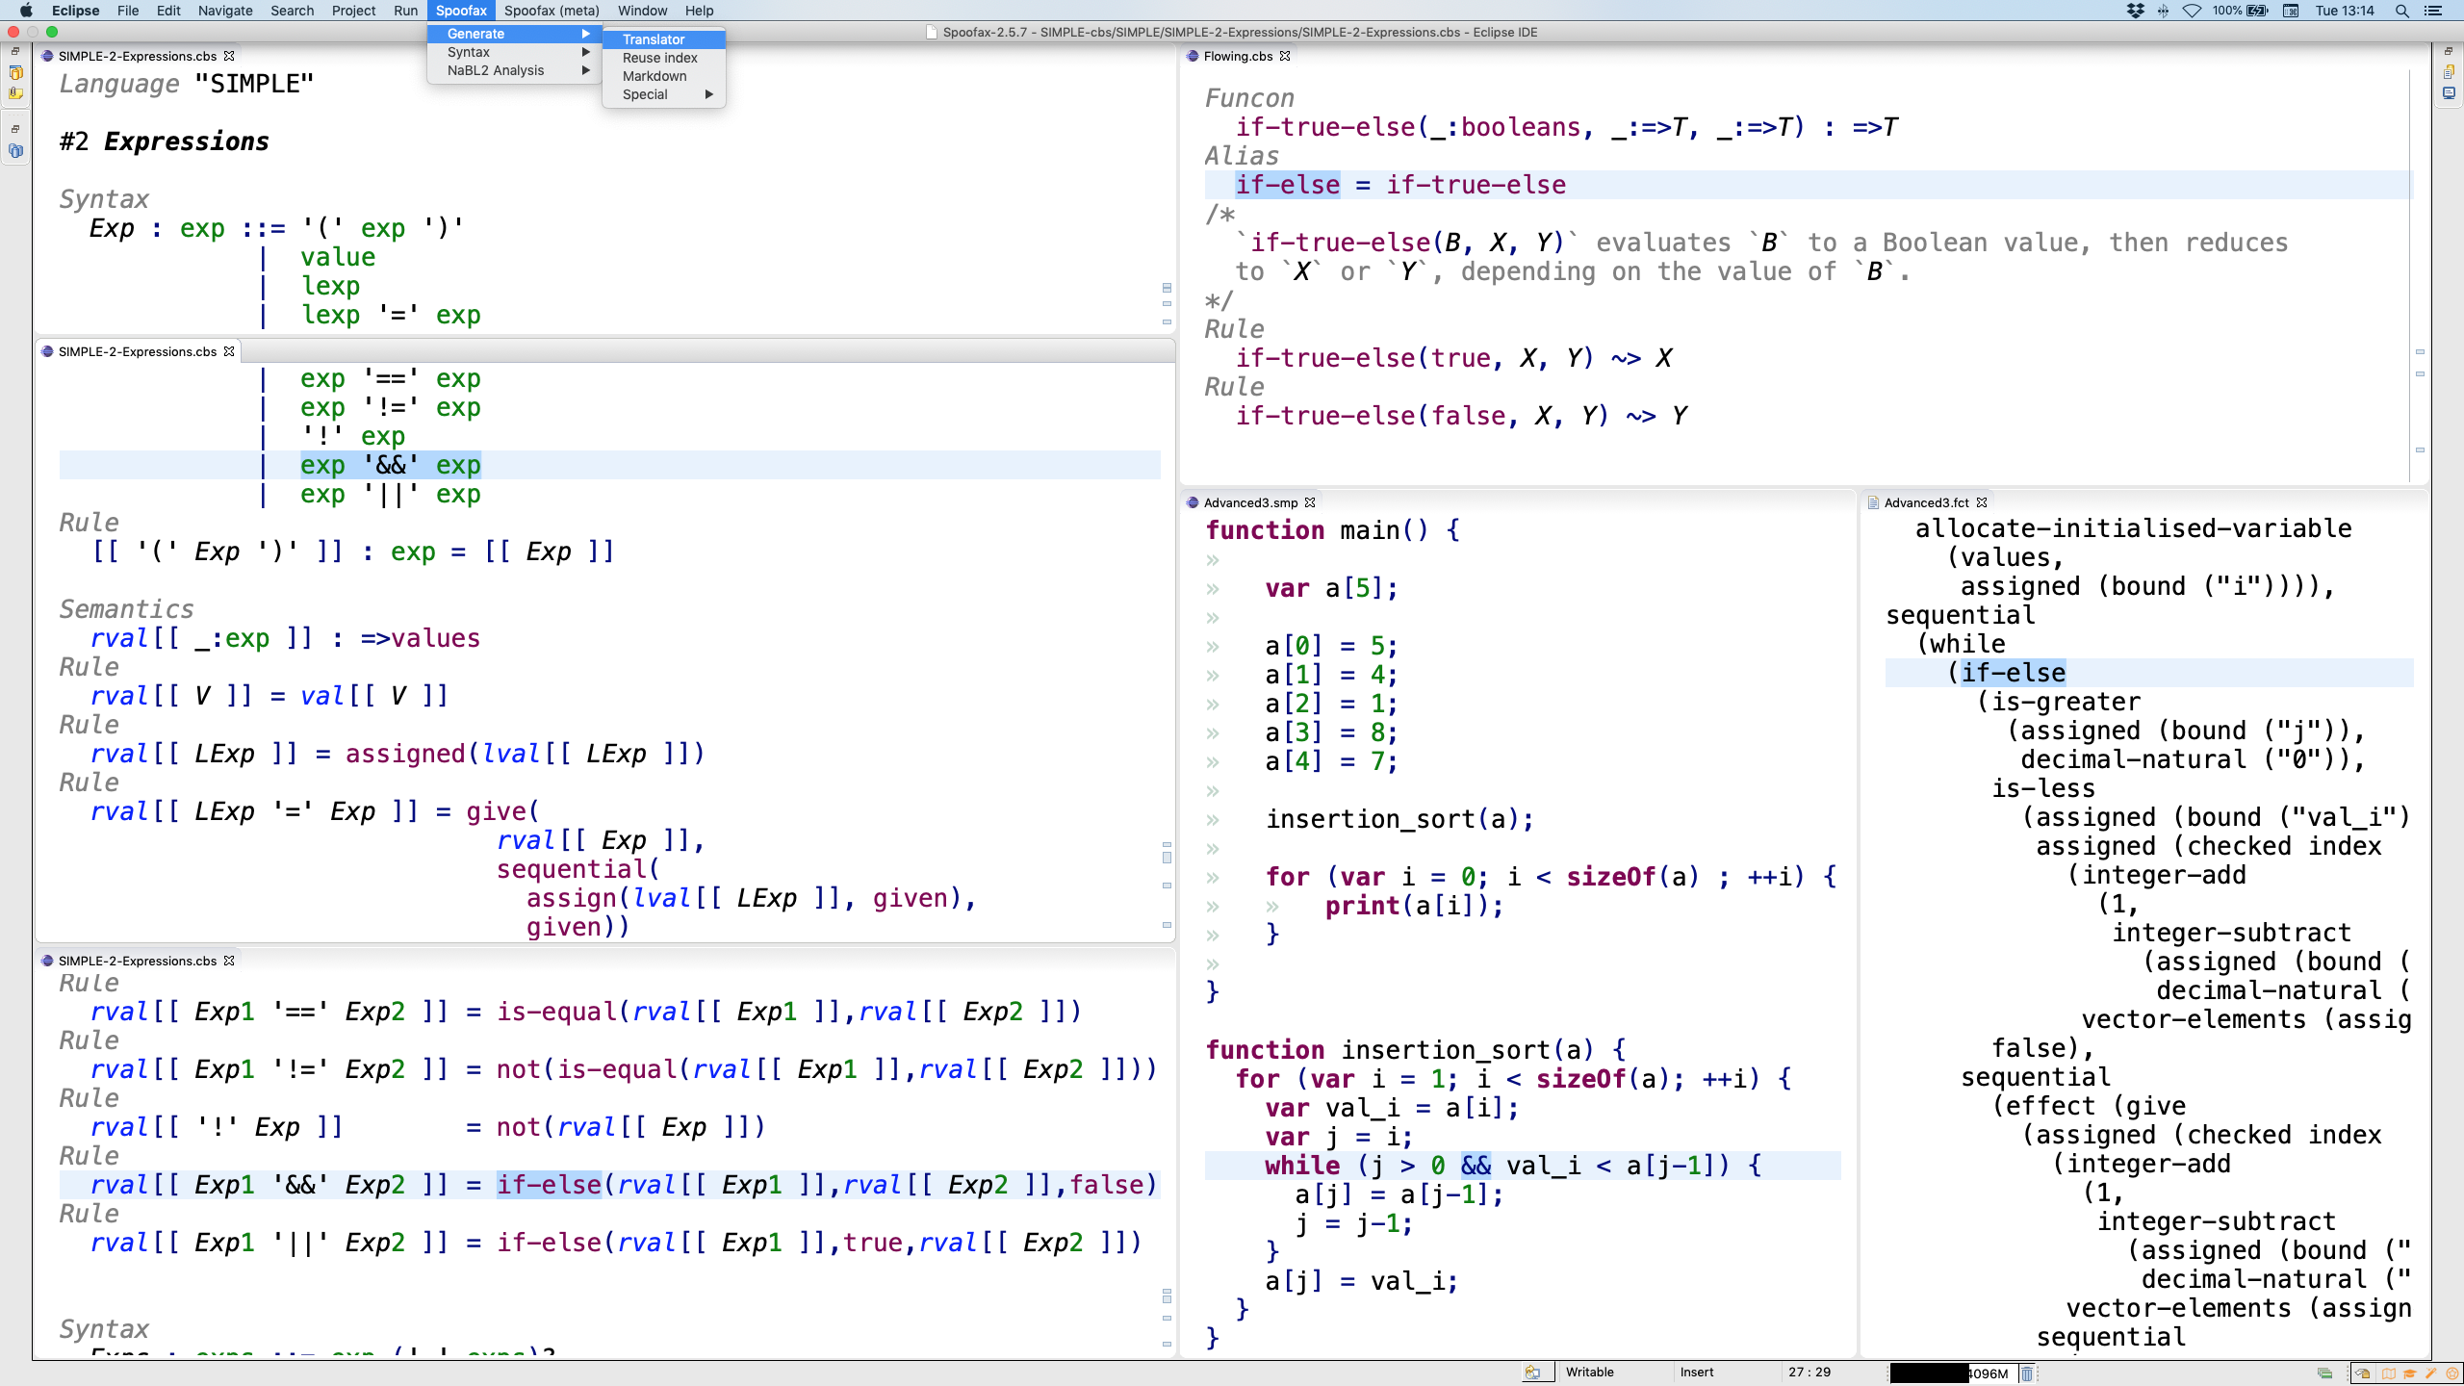Screen dimensions: 2464x1386
Task: Open the Console view icon on the right trim
Action: click(2449, 93)
